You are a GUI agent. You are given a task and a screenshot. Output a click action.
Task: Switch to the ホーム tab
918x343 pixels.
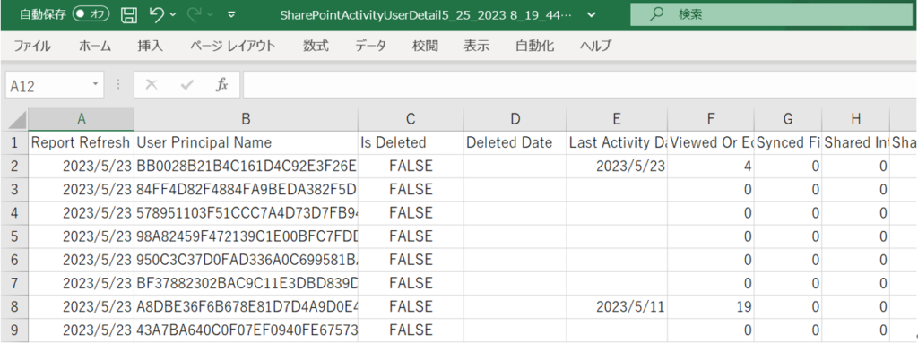(x=95, y=47)
